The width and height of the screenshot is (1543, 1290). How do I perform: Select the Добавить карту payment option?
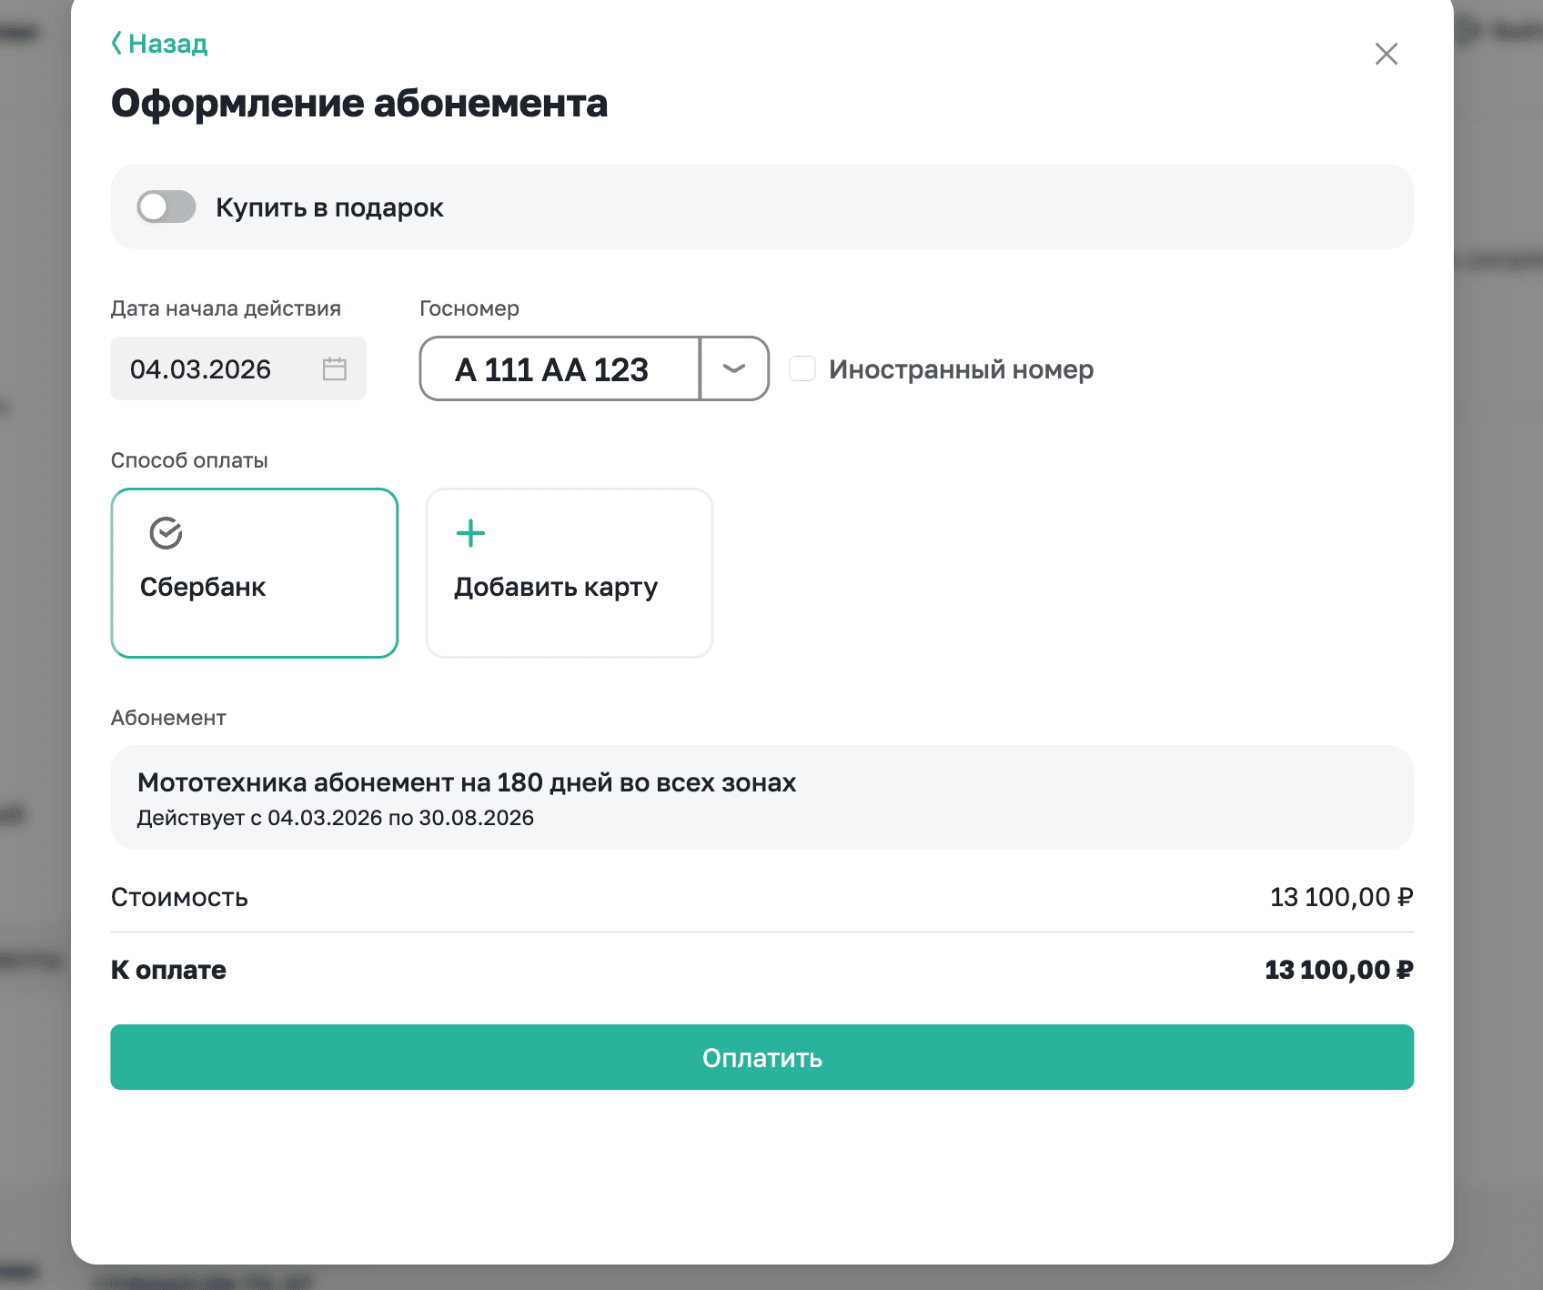pos(569,573)
